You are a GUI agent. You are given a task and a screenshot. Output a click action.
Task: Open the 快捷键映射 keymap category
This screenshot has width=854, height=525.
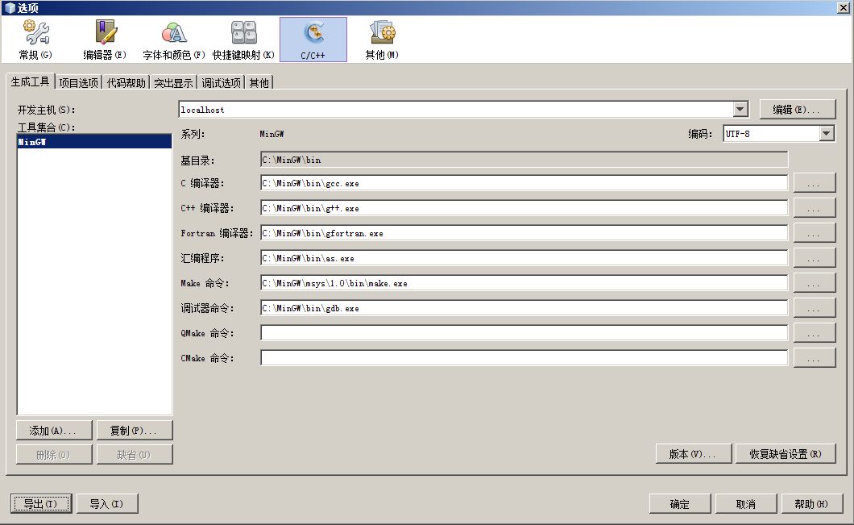pyautogui.click(x=243, y=40)
